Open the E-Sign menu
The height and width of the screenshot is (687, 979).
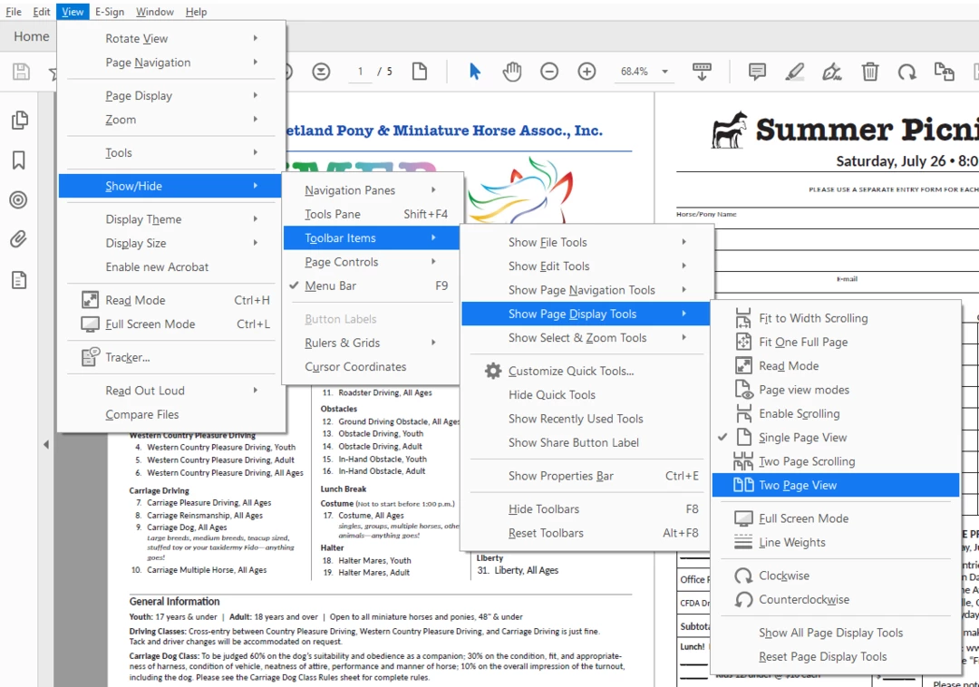pos(110,11)
